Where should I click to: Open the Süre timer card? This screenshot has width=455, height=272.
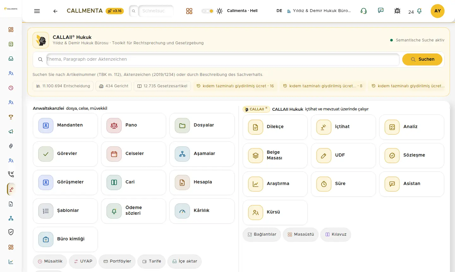(x=343, y=184)
